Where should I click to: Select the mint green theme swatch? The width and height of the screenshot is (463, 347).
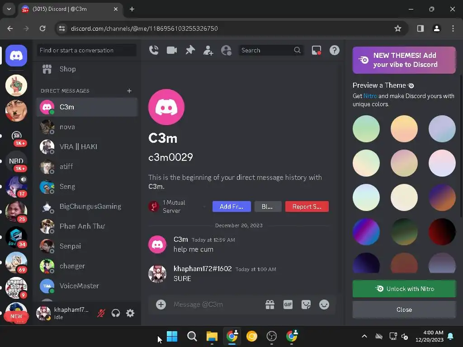(366, 129)
